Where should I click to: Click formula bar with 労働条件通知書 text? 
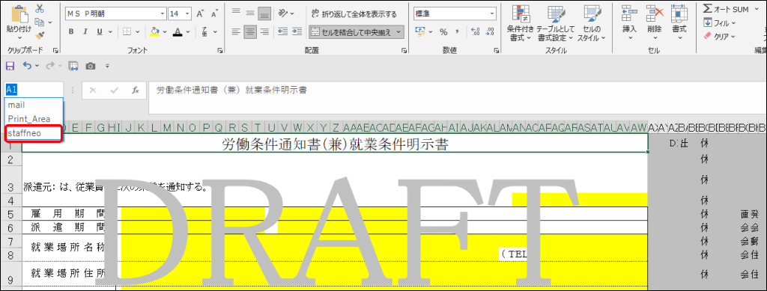[458, 98]
